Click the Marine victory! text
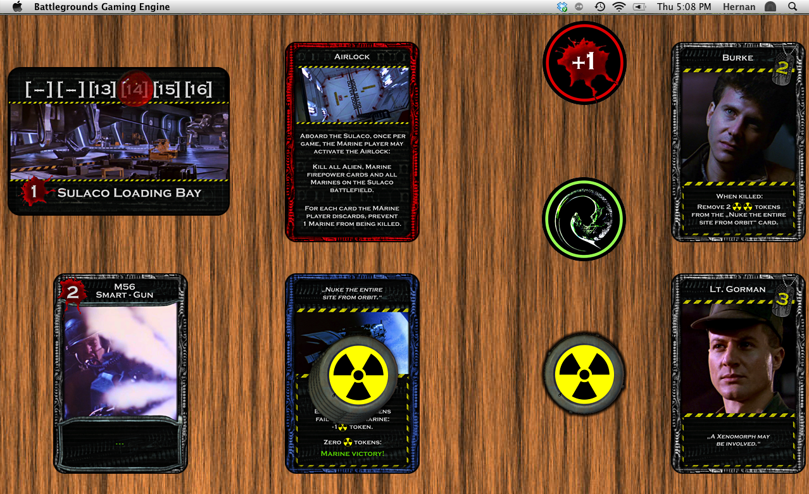809x494 pixels. [x=352, y=454]
